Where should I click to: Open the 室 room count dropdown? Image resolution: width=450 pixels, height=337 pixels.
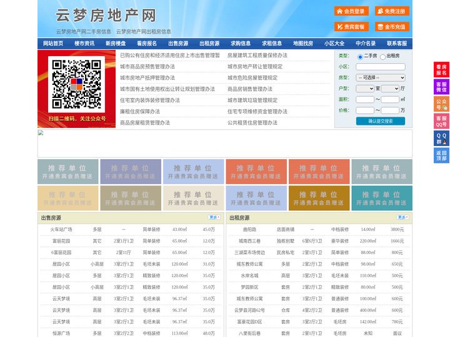point(365,89)
